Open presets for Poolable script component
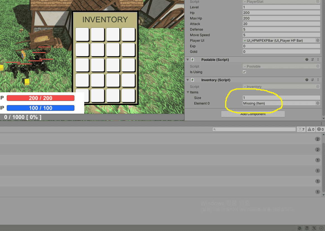Image resolution: width=325 pixels, height=231 pixels. point(312,59)
